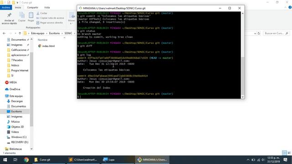Switch to large icons view layout
This screenshot has width=292, height=164.
point(289,153)
